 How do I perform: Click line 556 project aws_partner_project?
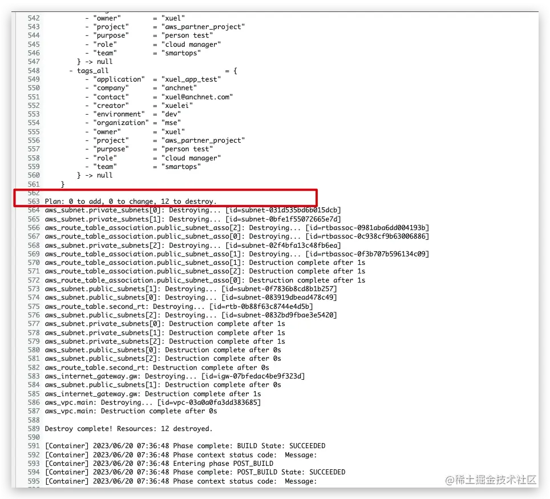click(x=165, y=140)
